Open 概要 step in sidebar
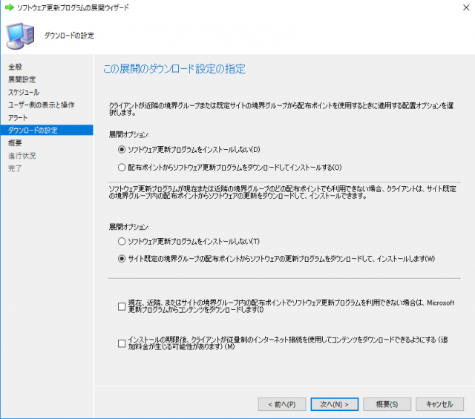475x419 pixels. coord(15,143)
